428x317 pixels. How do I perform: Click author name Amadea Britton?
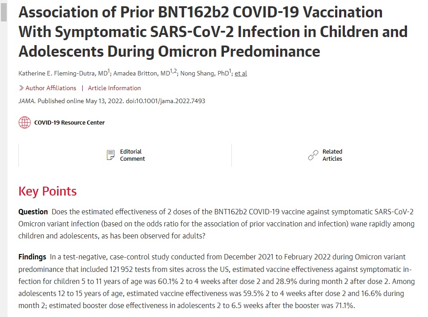140,74
